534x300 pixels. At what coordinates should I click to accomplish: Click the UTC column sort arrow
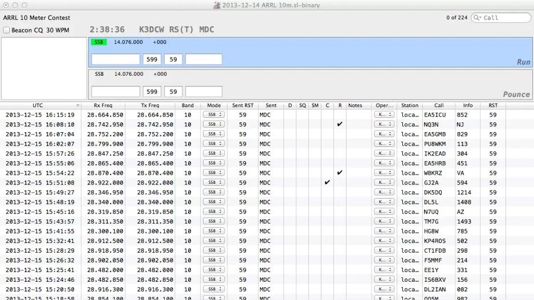coord(78,105)
